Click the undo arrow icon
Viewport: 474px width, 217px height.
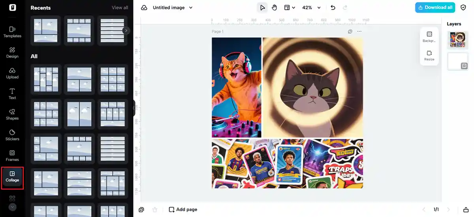[x=333, y=7]
